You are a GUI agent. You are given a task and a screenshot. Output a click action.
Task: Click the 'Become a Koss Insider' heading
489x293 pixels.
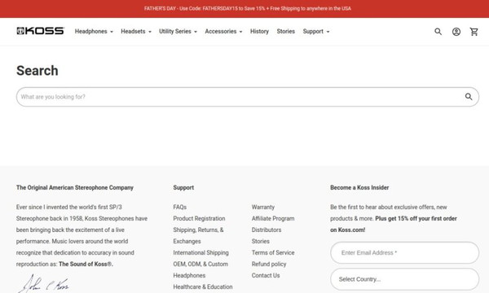tap(359, 187)
